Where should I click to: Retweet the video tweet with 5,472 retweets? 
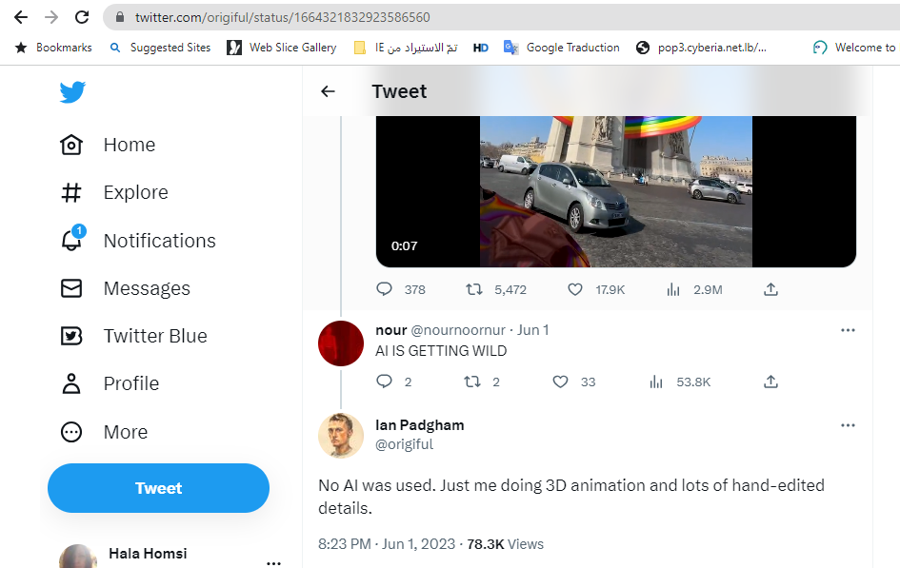click(472, 289)
